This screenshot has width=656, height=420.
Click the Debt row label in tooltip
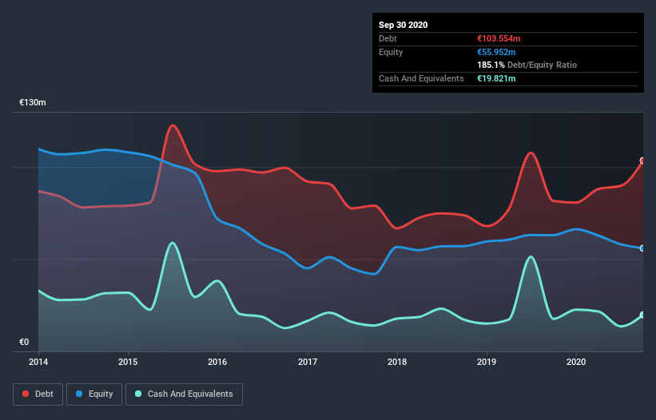pyautogui.click(x=388, y=39)
